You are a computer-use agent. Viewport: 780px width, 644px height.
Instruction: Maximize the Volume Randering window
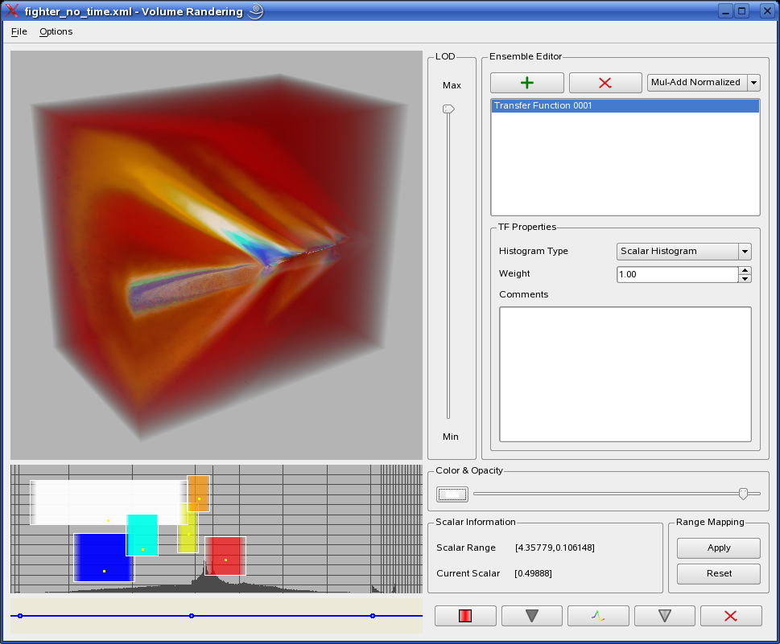(x=741, y=11)
